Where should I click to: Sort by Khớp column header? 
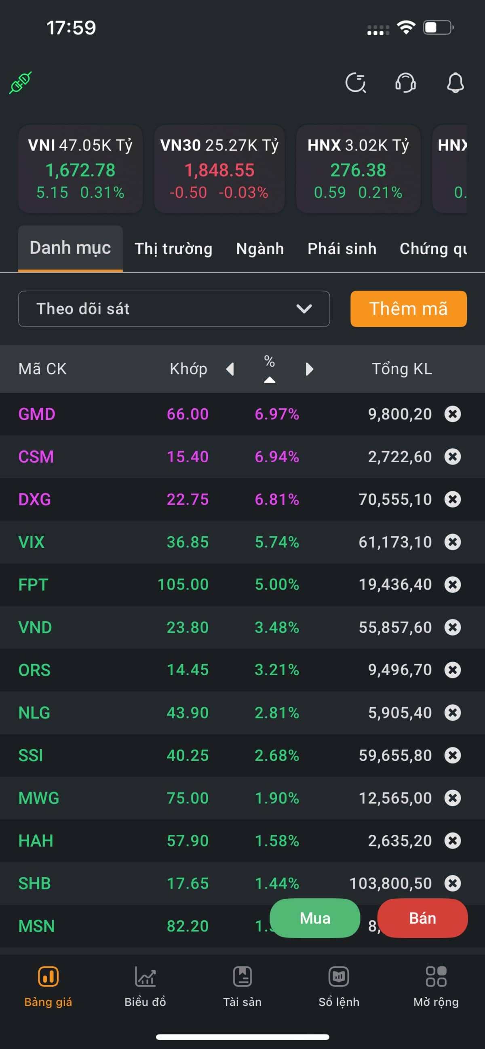point(188,369)
